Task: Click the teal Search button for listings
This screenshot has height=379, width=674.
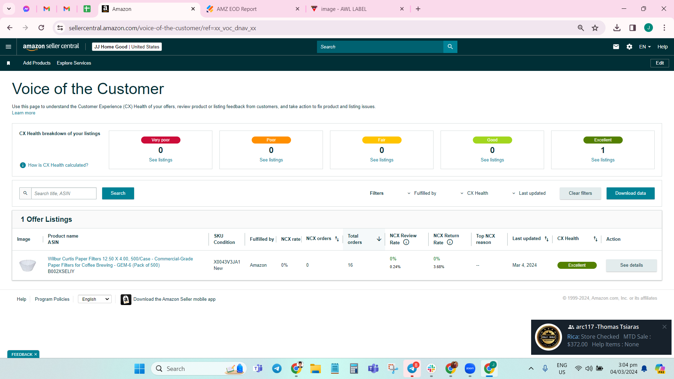Action: point(118,193)
